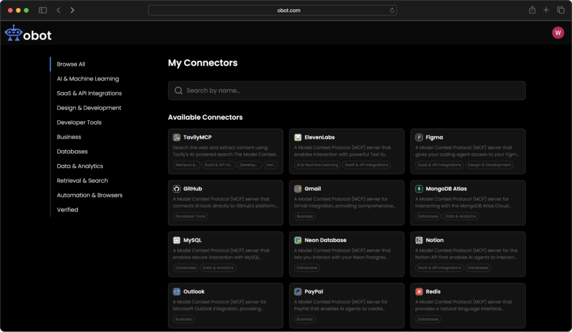
Task: Select AI & Machine Learning category
Action: (88, 79)
